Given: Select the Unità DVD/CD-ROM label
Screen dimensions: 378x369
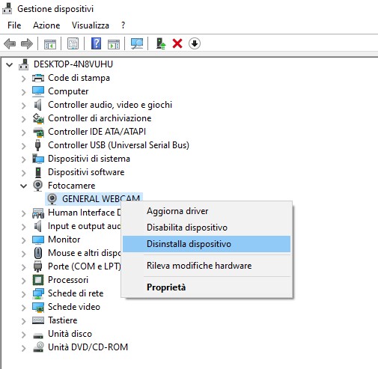Looking at the screenshot, I should coord(88,347).
